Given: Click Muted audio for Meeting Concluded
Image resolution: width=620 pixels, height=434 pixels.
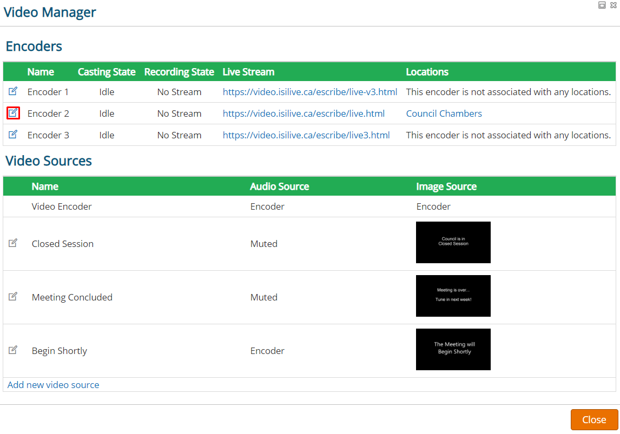Looking at the screenshot, I should pos(263,297).
